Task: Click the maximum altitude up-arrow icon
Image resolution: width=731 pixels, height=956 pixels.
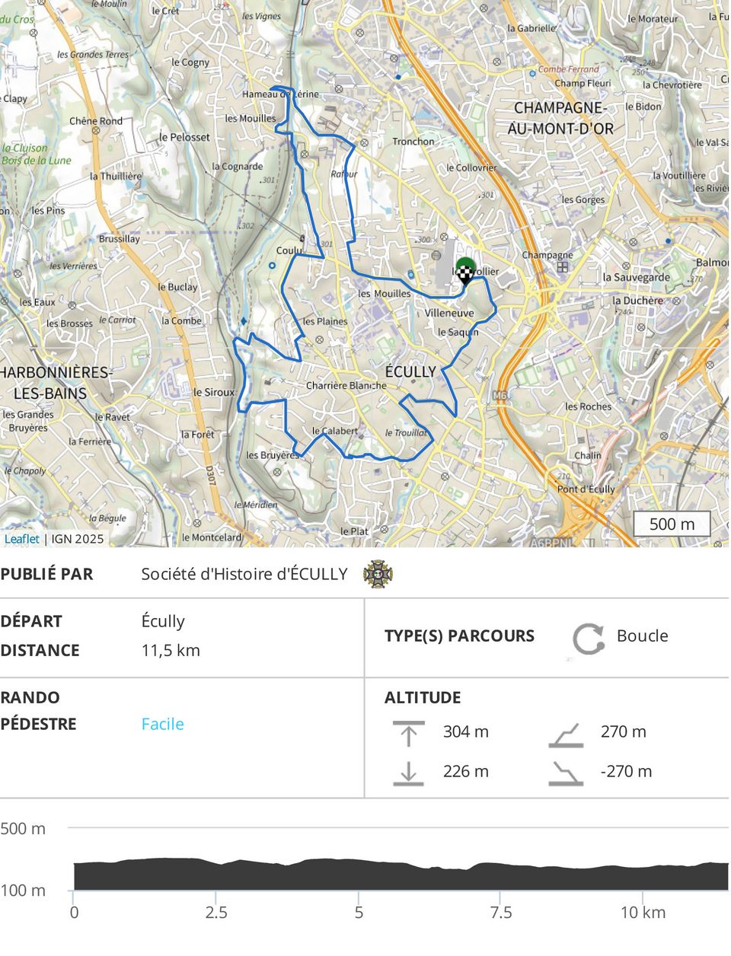Action: click(x=408, y=733)
